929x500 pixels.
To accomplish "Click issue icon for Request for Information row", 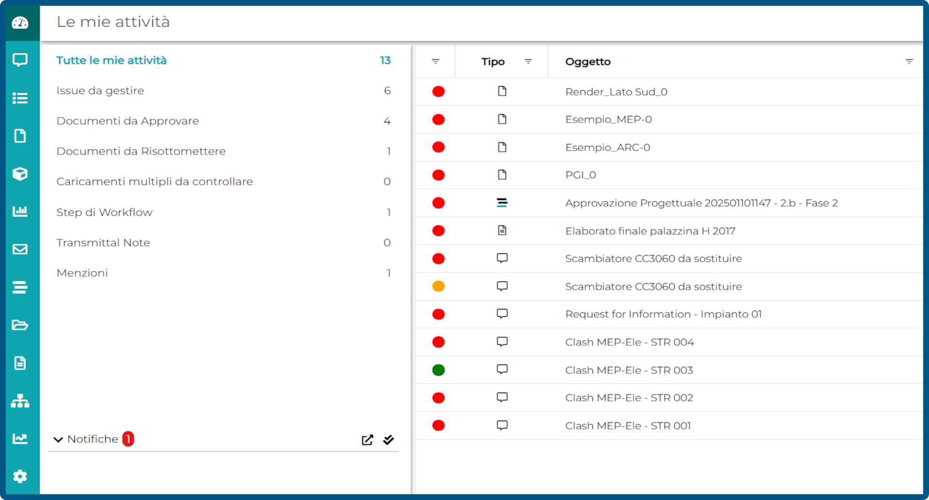I will [502, 314].
